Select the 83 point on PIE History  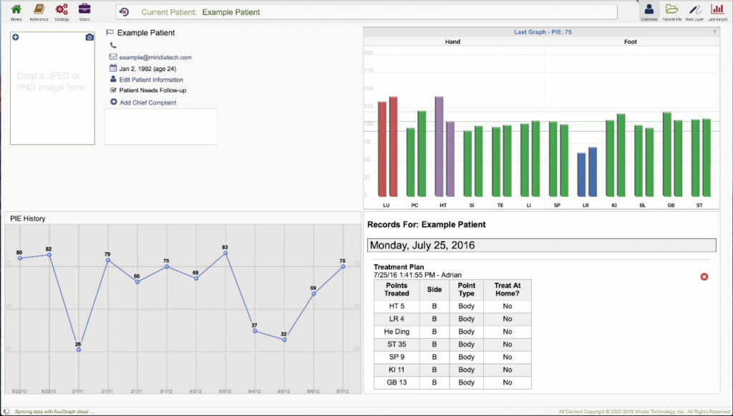click(x=225, y=253)
